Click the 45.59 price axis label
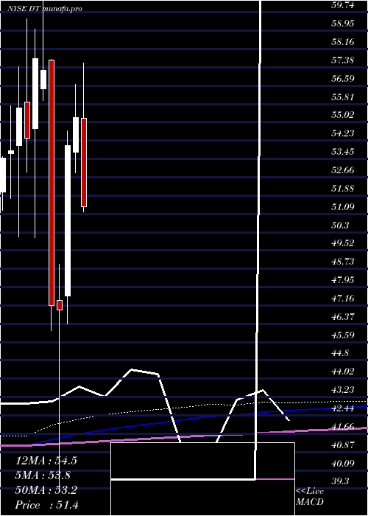 point(344,335)
